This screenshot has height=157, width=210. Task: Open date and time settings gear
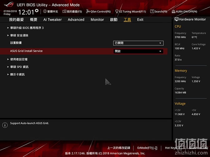[37, 11]
